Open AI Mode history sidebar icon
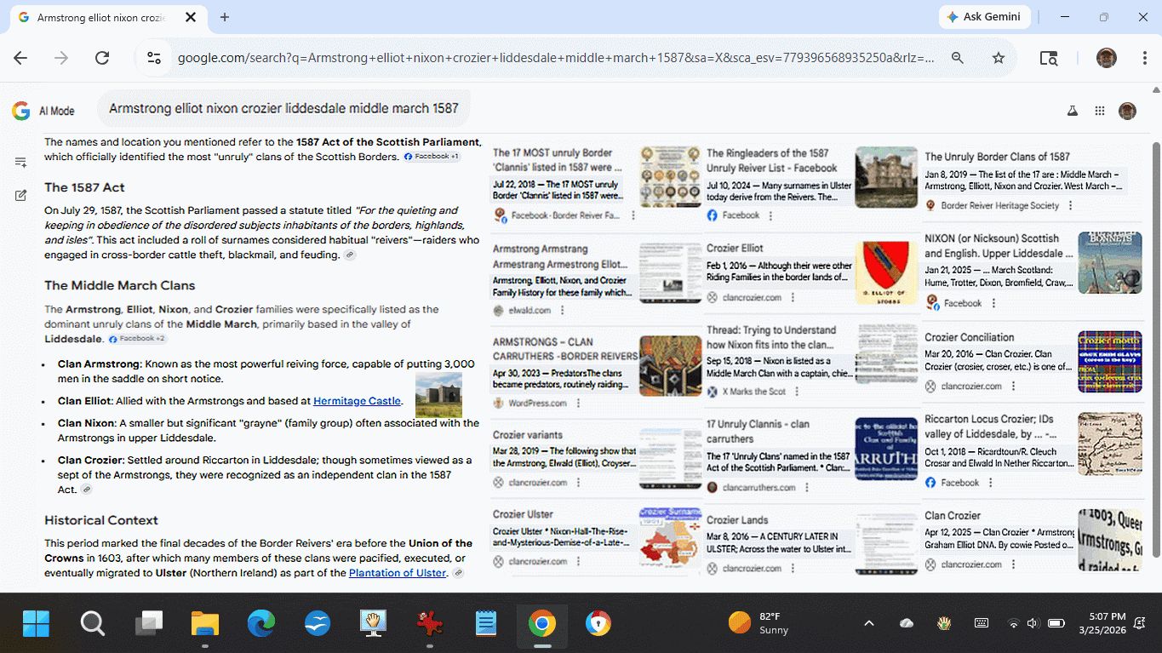Image resolution: width=1162 pixels, height=653 pixels. (20, 162)
